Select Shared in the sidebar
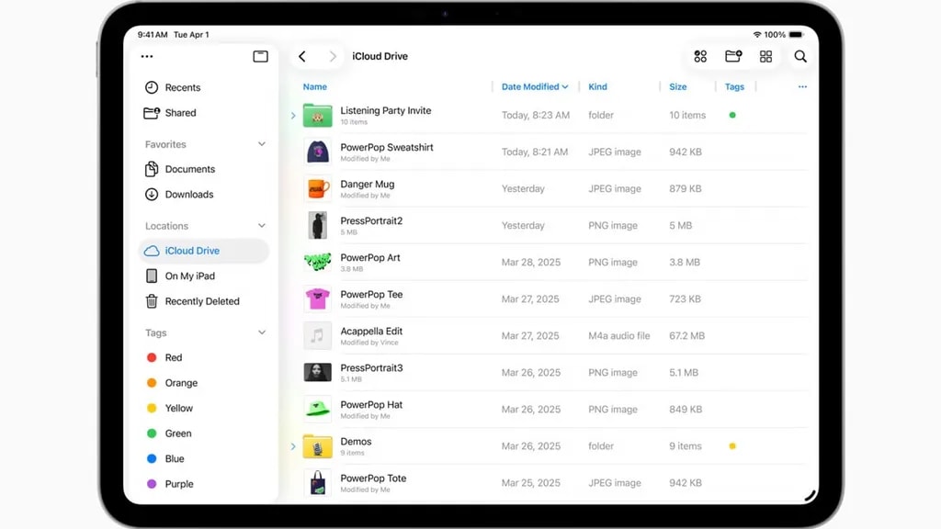This screenshot has height=529, width=941. pyautogui.click(x=181, y=112)
